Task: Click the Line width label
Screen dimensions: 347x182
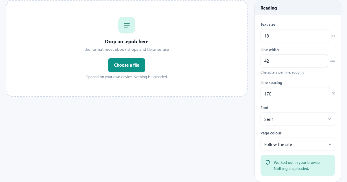Action: coord(270,50)
